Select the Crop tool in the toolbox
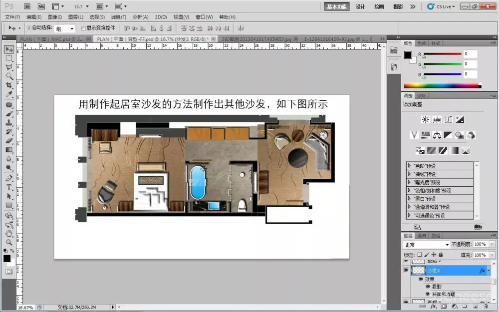 click(9, 85)
